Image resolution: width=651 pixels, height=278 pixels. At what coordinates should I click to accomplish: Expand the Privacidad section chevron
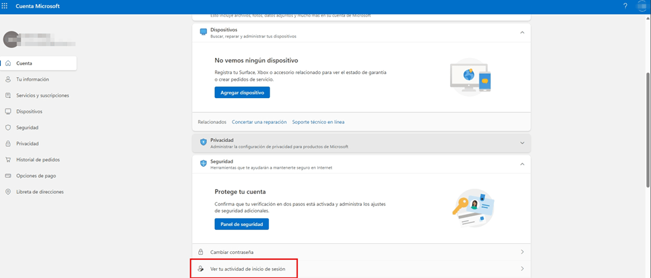[522, 143]
